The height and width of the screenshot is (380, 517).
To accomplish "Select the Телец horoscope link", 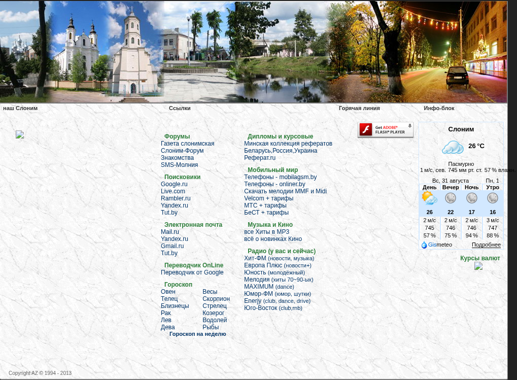I will (x=169, y=299).
